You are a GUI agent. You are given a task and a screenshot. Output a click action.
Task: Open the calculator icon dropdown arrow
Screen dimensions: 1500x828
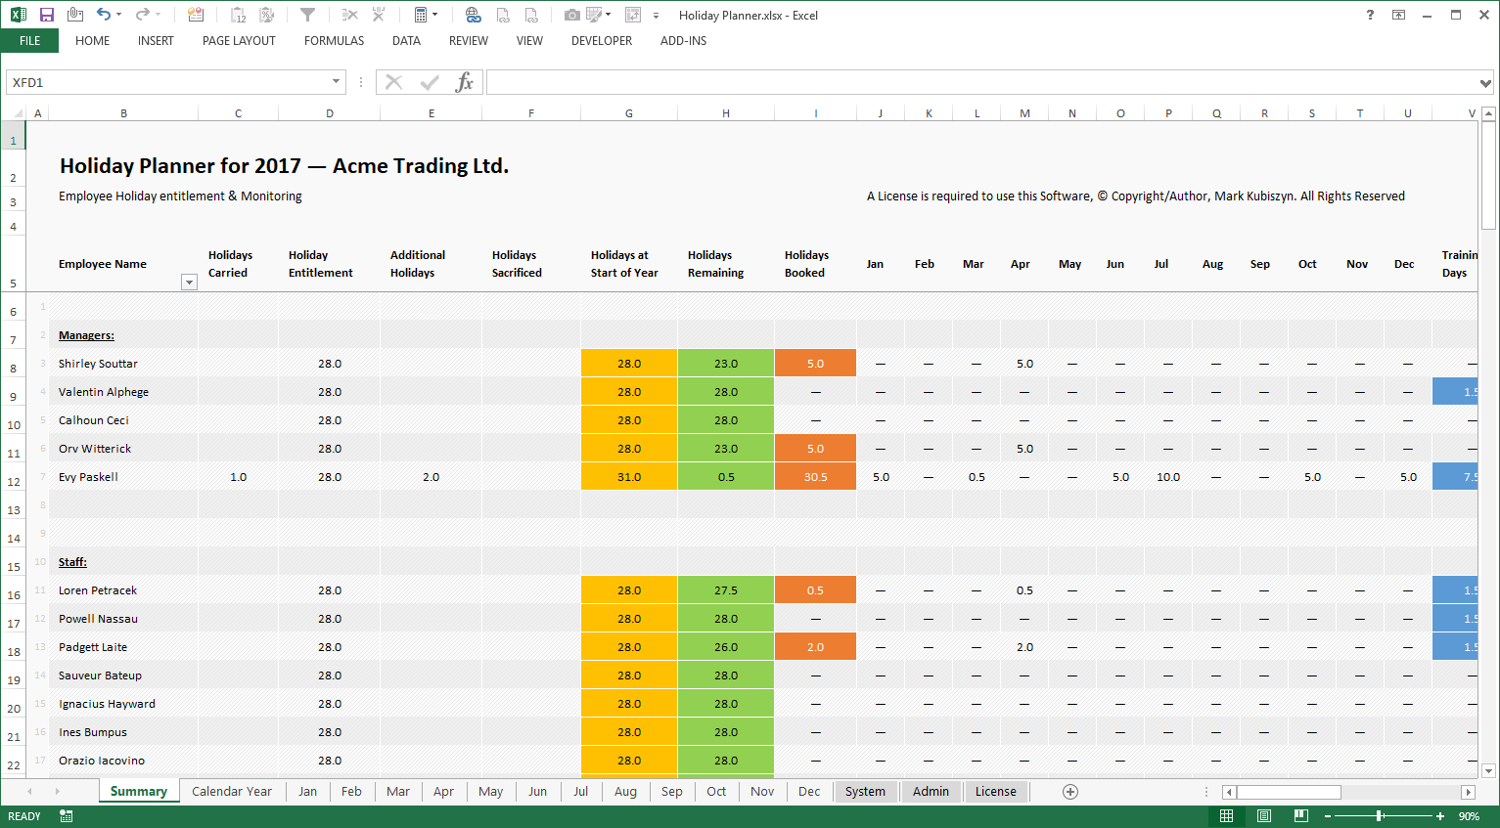[x=435, y=15]
